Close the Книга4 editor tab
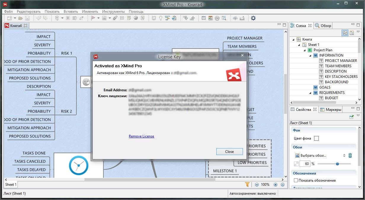365x200 pixels. click(x=25, y=26)
